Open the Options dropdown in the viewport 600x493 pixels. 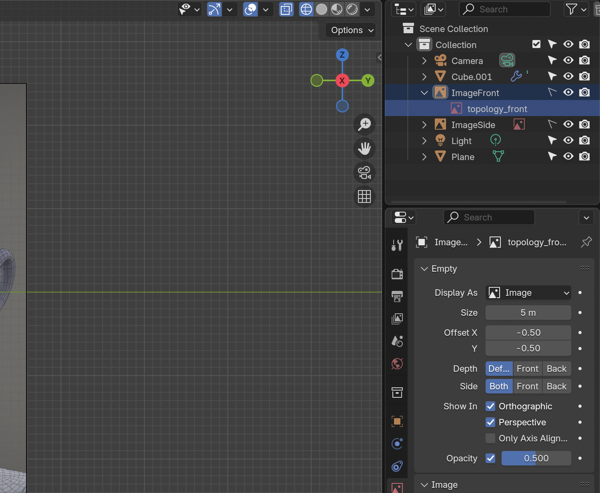point(351,30)
